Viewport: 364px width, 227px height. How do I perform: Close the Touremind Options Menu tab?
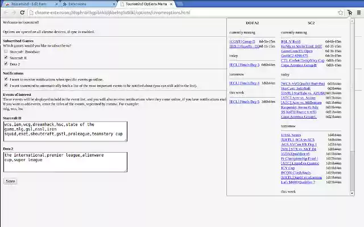click(171, 4)
